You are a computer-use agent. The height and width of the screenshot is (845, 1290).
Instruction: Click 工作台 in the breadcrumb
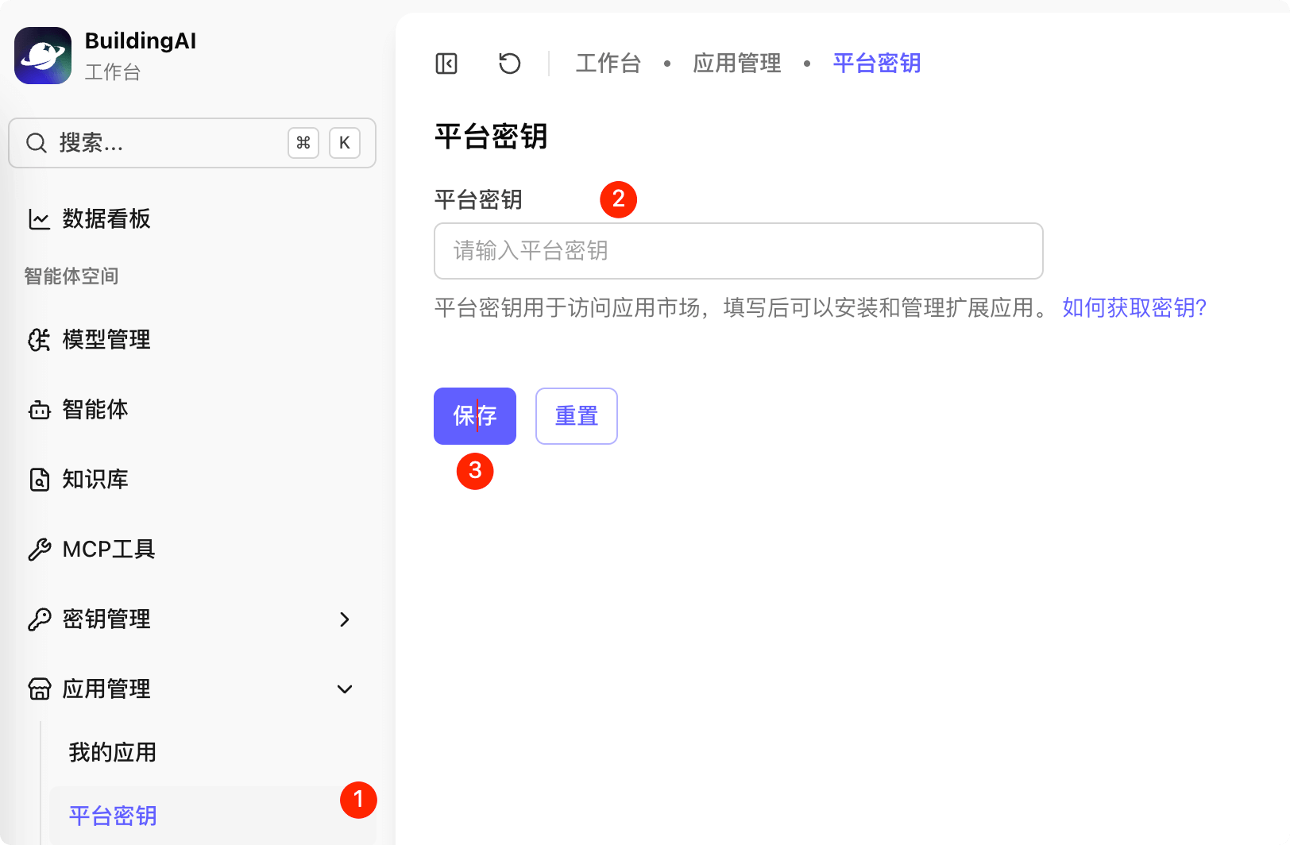[x=608, y=63]
